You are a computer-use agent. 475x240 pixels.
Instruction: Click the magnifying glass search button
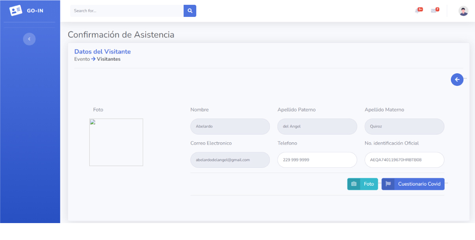190,11
